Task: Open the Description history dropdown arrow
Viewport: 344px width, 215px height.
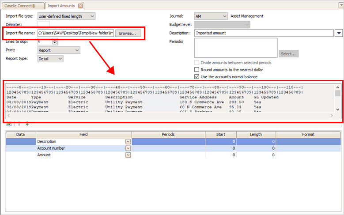Action: [339, 33]
